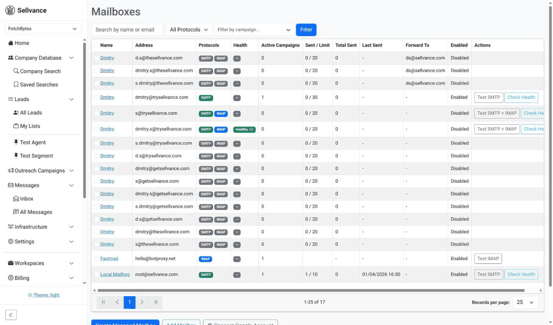Open Saved Searches in the sidebar

click(39, 85)
